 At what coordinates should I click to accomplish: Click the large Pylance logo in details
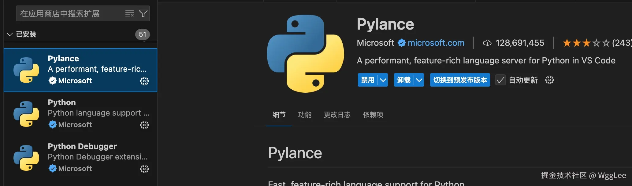(305, 54)
